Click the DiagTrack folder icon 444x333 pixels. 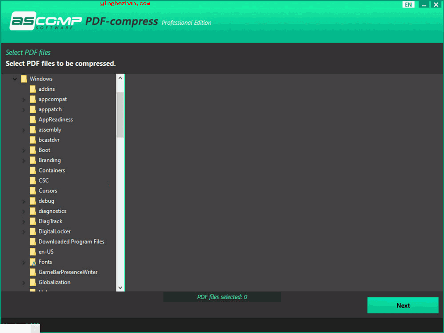(x=33, y=221)
